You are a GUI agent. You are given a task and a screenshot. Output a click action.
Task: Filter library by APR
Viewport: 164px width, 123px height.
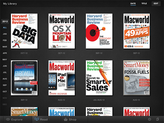click(x=5, y=53)
